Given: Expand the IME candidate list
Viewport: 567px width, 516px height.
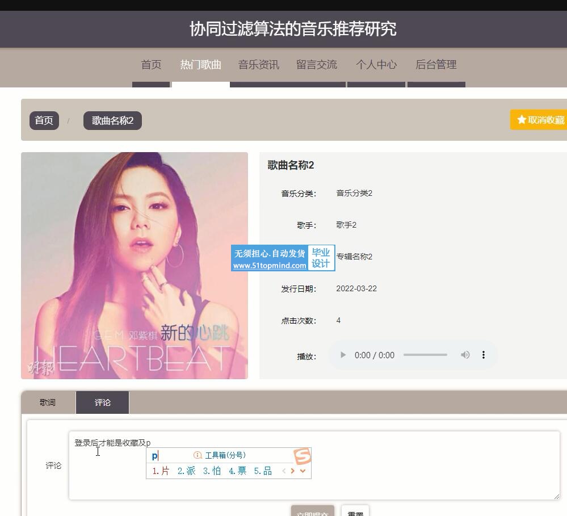Looking at the screenshot, I should (x=303, y=471).
